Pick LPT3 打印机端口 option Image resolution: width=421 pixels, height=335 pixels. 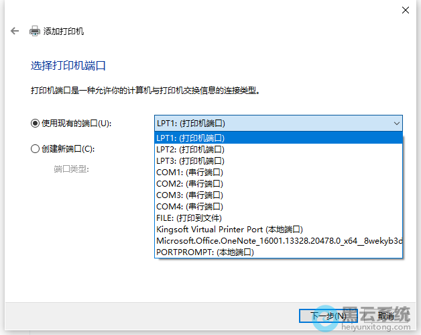(x=278, y=160)
